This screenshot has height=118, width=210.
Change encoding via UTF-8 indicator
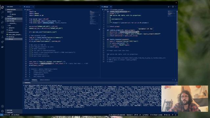pos(136,115)
